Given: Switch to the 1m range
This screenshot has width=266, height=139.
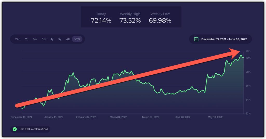Looking at the screenshot, I should [35, 39].
